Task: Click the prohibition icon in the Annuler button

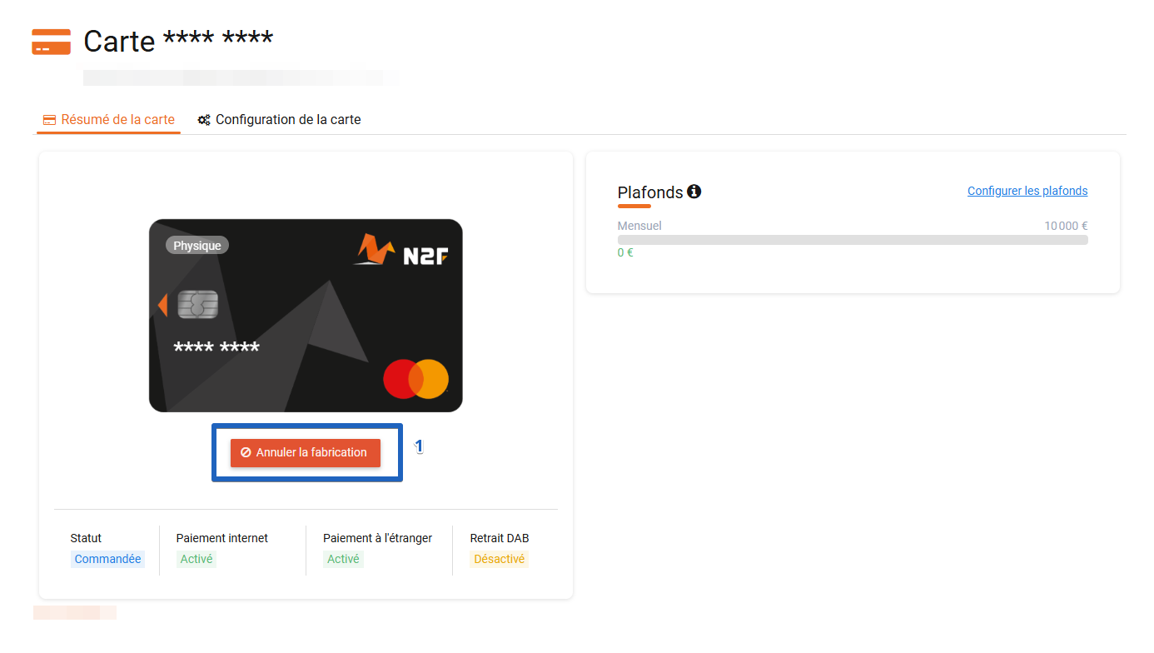Action: (x=246, y=452)
